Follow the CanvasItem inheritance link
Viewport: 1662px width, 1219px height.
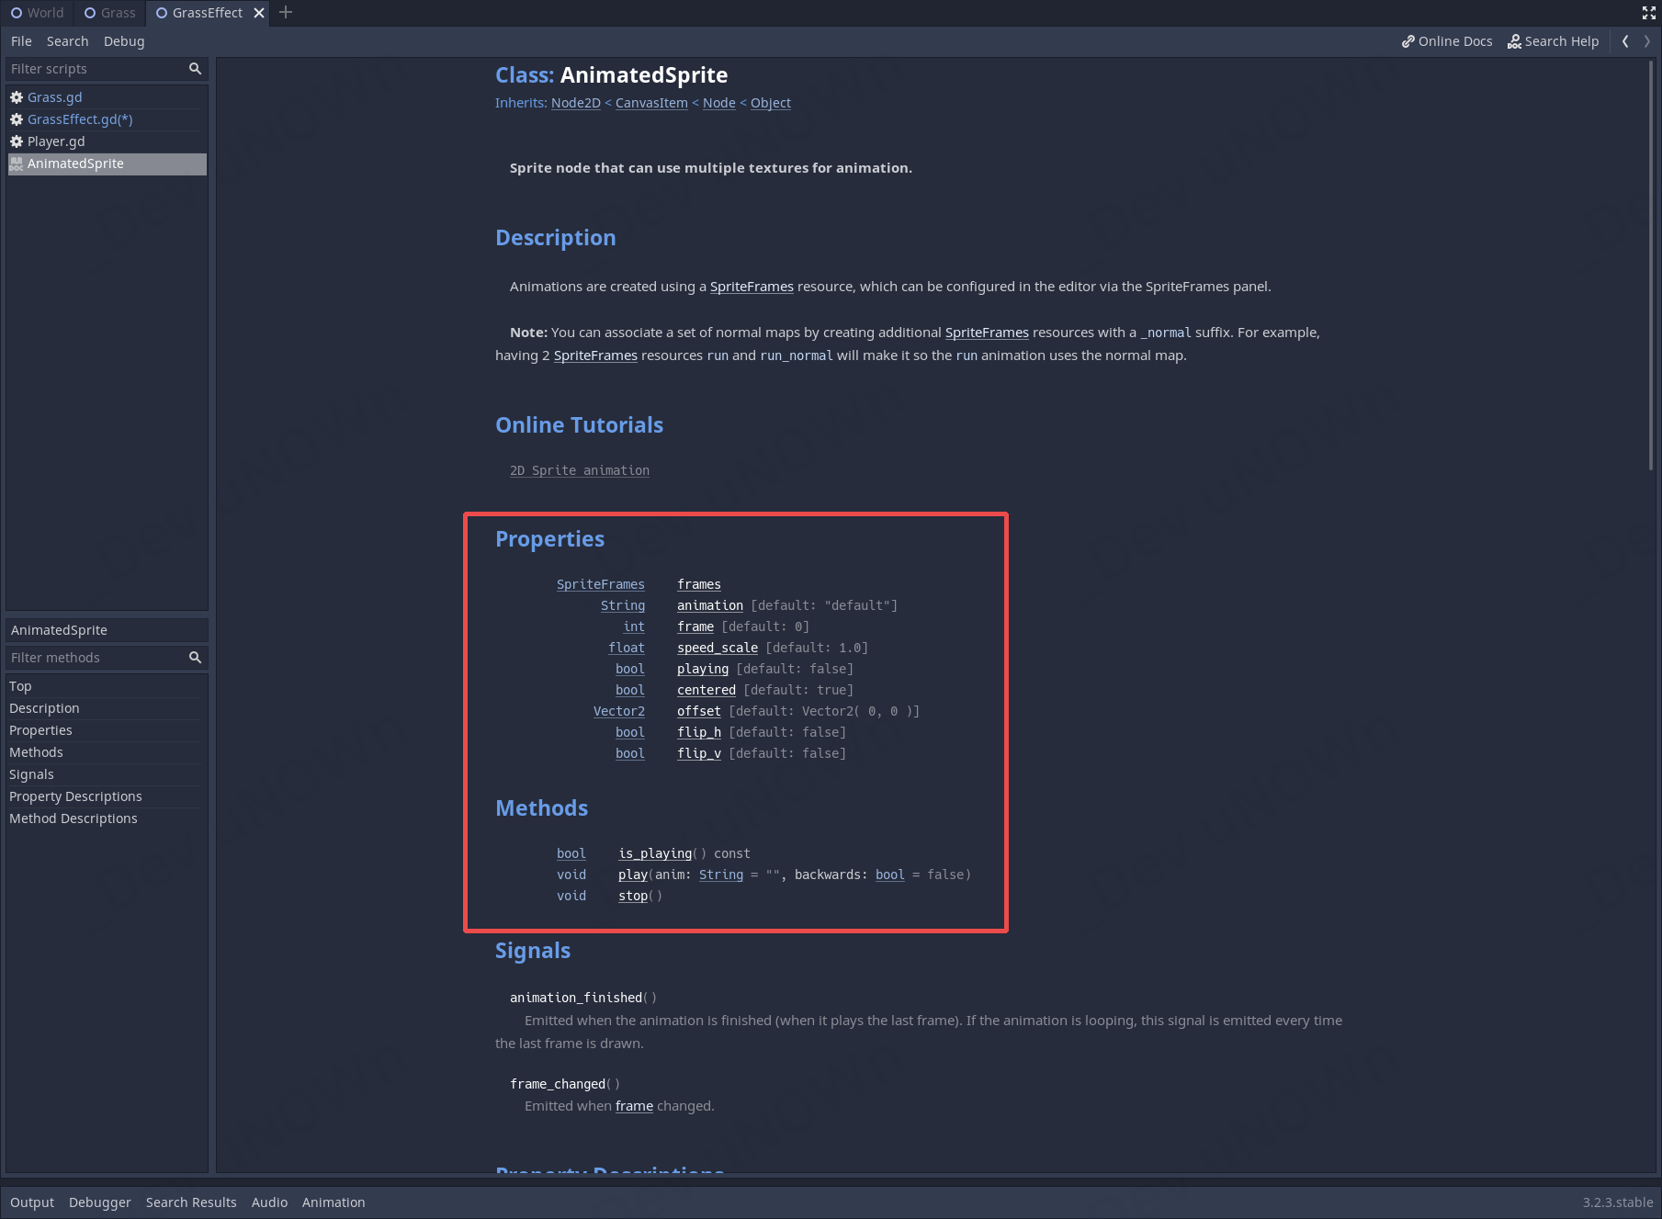pyautogui.click(x=651, y=103)
